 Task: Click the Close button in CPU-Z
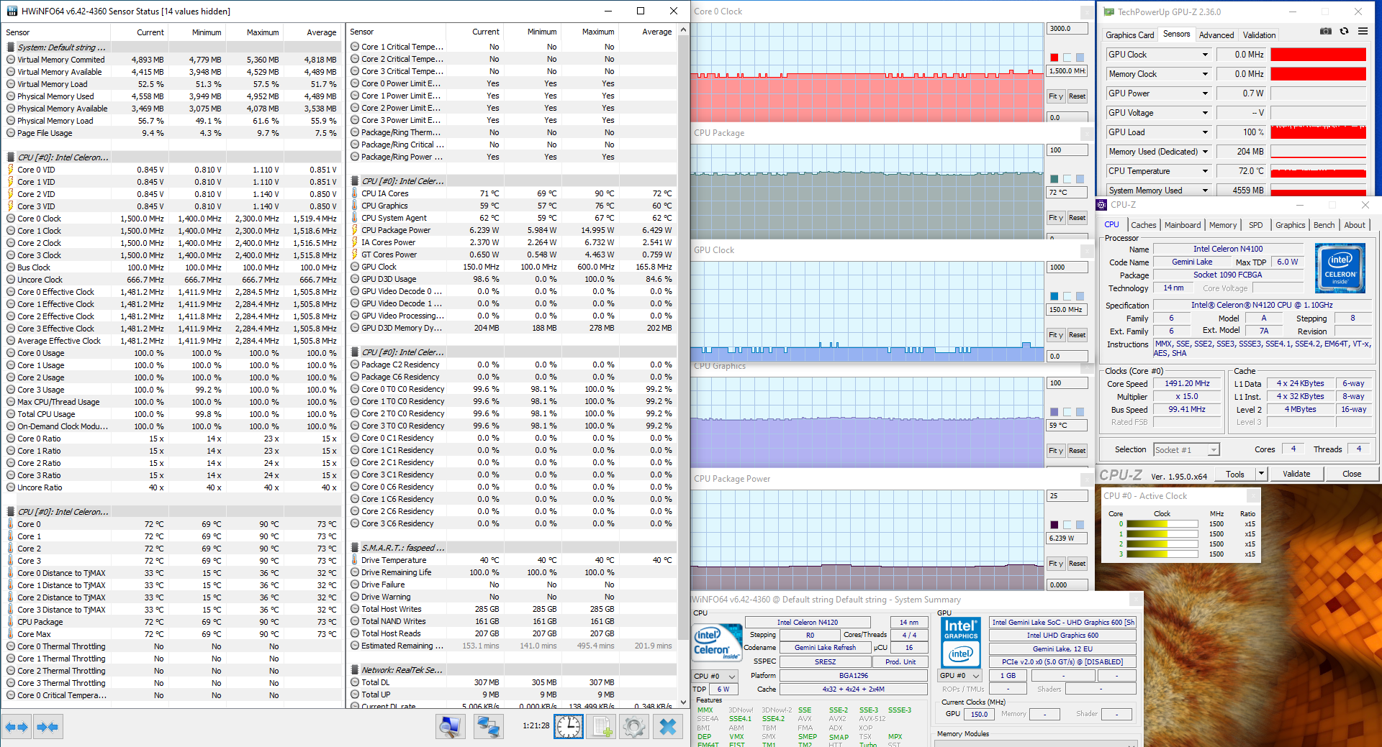1351,474
